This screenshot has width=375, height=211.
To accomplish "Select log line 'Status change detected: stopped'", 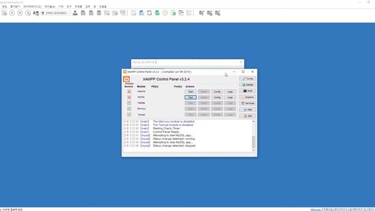I will pos(174,146).
